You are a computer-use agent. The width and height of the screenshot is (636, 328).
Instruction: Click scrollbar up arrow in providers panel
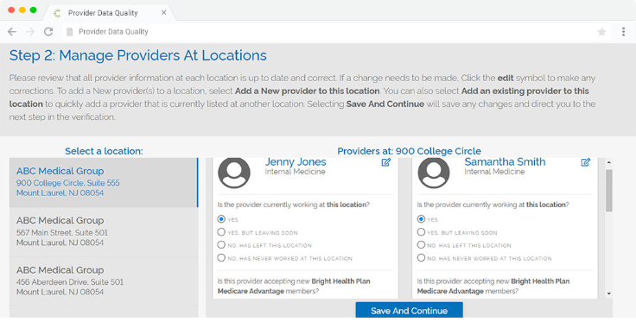609,162
